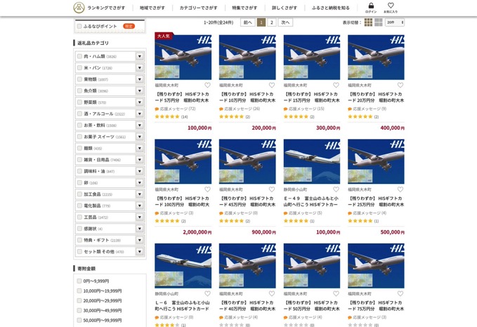Go to previous page with 前へ
The image size is (477, 327).
(x=248, y=22)
